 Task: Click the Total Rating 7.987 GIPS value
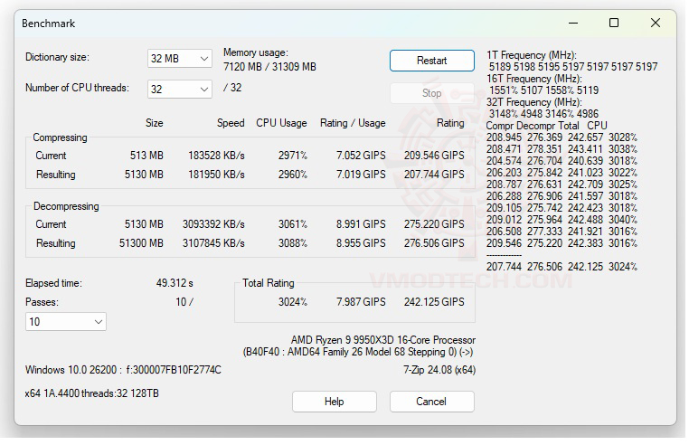[x=361, y=302]
